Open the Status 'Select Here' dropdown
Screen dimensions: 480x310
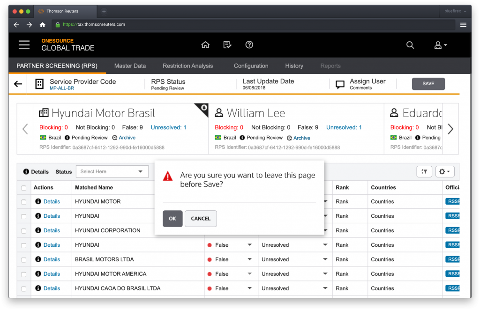point(112,171)
